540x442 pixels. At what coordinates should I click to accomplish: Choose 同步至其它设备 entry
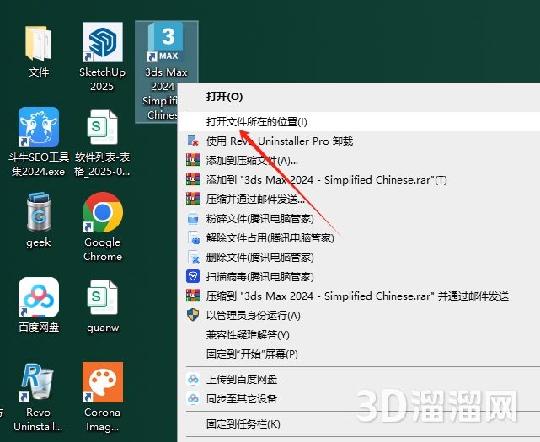tap(359, 398)
